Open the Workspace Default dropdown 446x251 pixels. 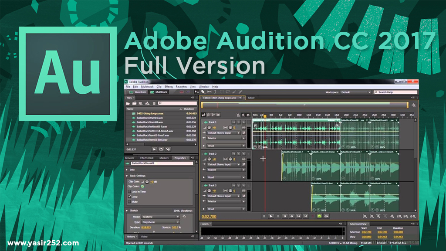click(355, 92)
